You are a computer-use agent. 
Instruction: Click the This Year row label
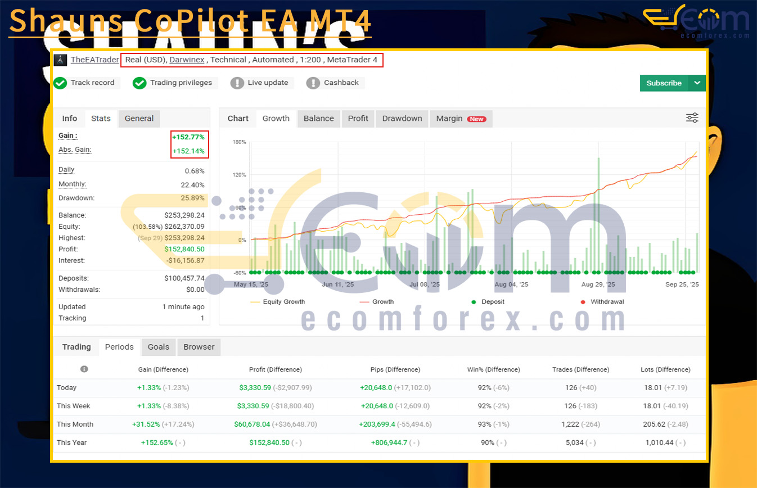pos(71,442)
